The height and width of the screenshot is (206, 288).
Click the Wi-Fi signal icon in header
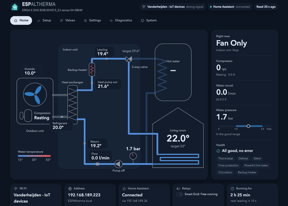coord(144,7)
